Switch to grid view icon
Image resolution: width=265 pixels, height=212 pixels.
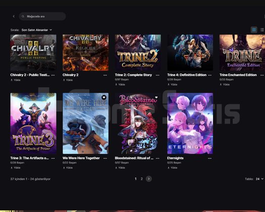tap(254, 30)
